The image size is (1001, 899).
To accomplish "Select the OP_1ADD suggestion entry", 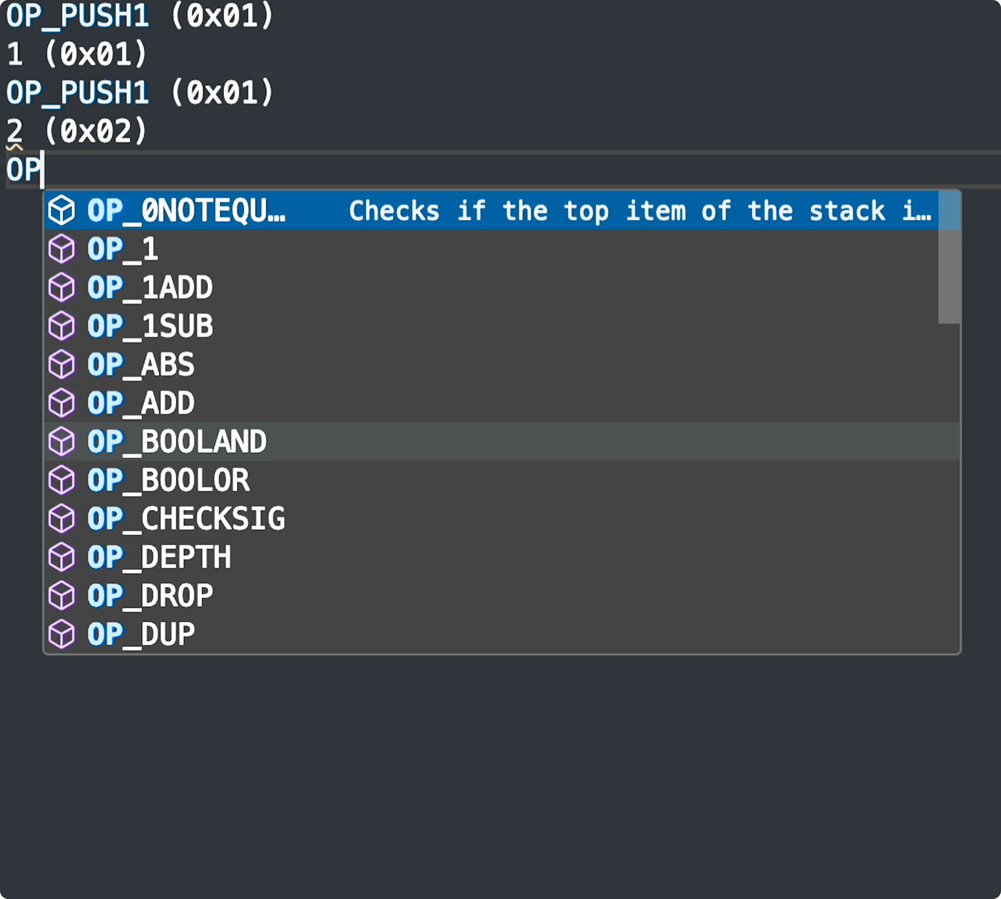I will pyautogui.click(x=150, y=288).
